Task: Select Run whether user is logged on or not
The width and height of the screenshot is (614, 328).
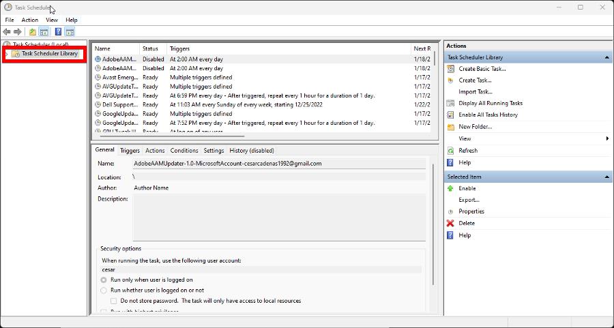Action: [104, 290]
